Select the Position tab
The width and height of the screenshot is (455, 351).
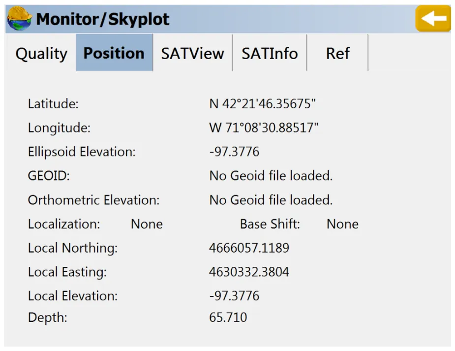click(114, 53)
